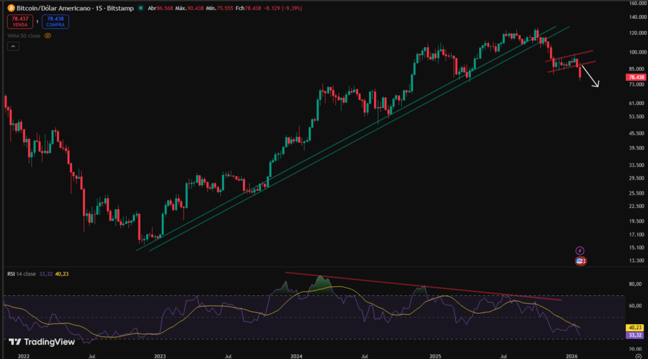Select the WMA 50 close indicator label
The height and width of the screenshot is (359, 648).
tap(24, 36)
